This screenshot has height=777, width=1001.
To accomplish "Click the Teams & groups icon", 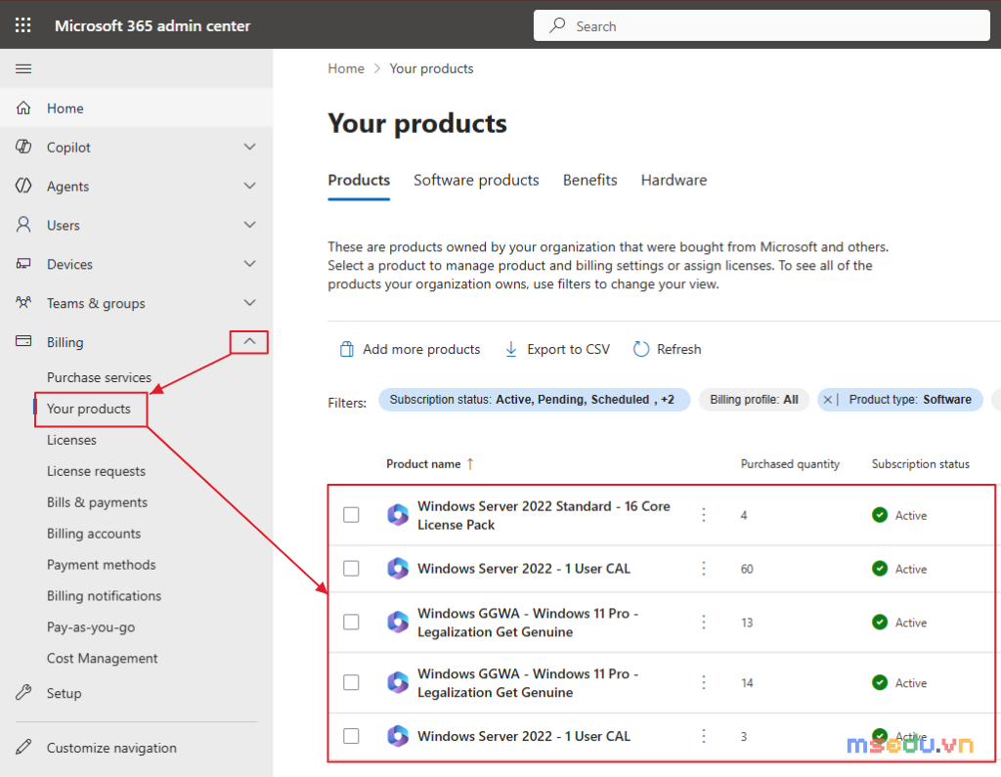I will coord(23,303).
